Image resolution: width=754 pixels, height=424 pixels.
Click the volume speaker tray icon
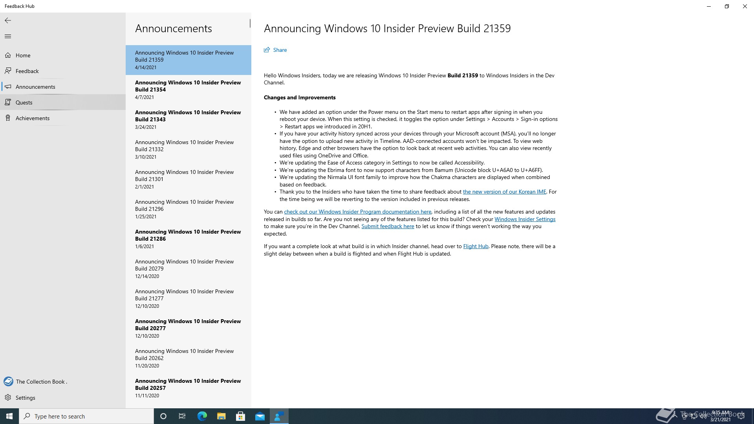click(x=703, y=416)
